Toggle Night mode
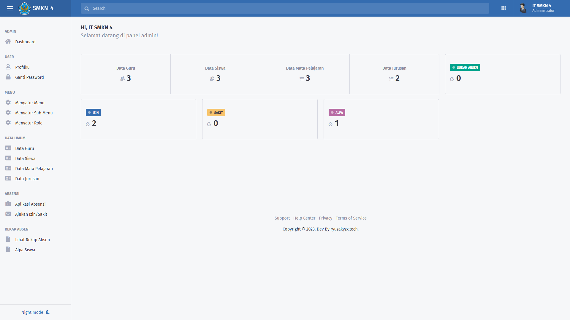The width and height of the screenshot is (570, 320). click(x=35, y=312)
